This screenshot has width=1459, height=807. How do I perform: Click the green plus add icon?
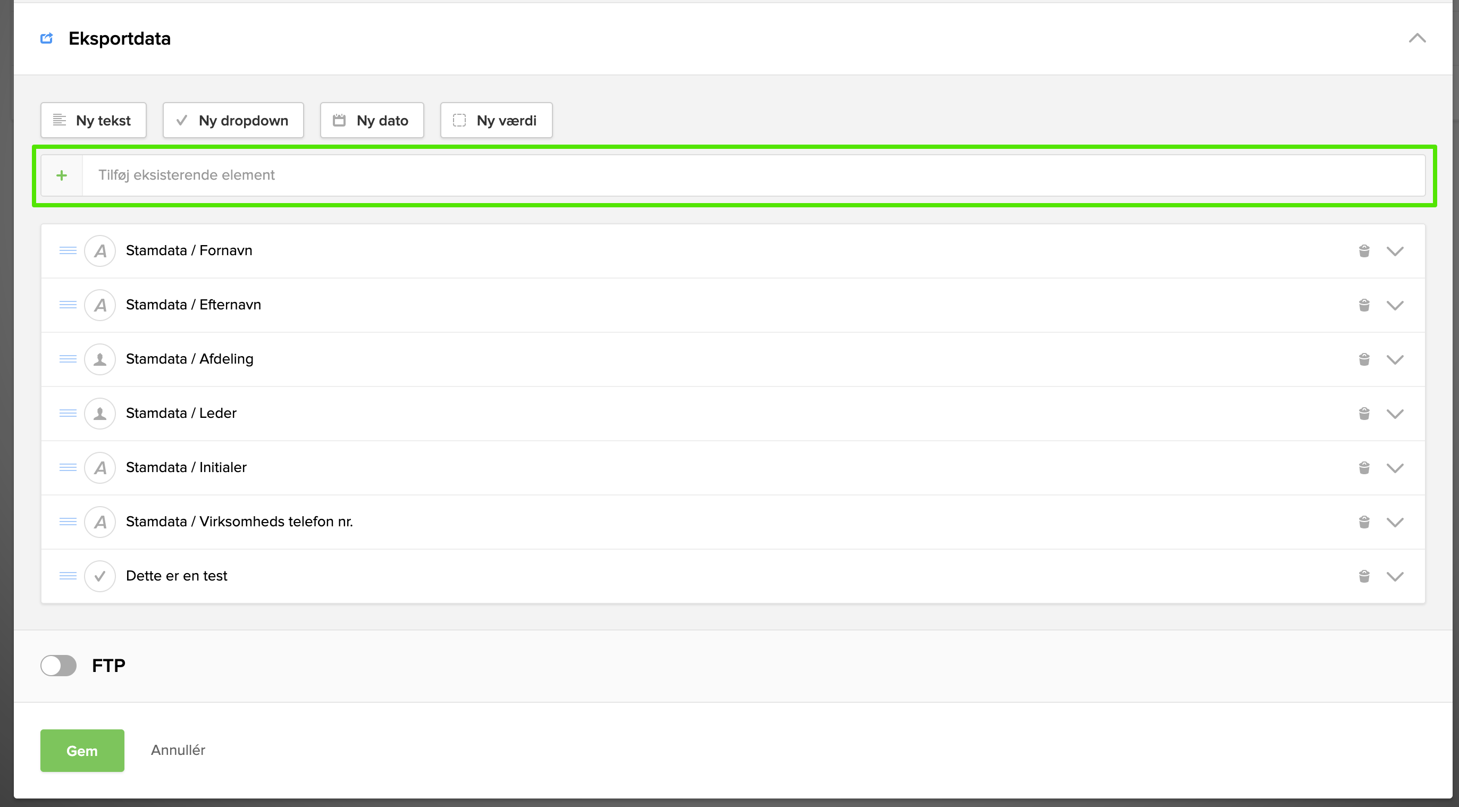[62, 175]
